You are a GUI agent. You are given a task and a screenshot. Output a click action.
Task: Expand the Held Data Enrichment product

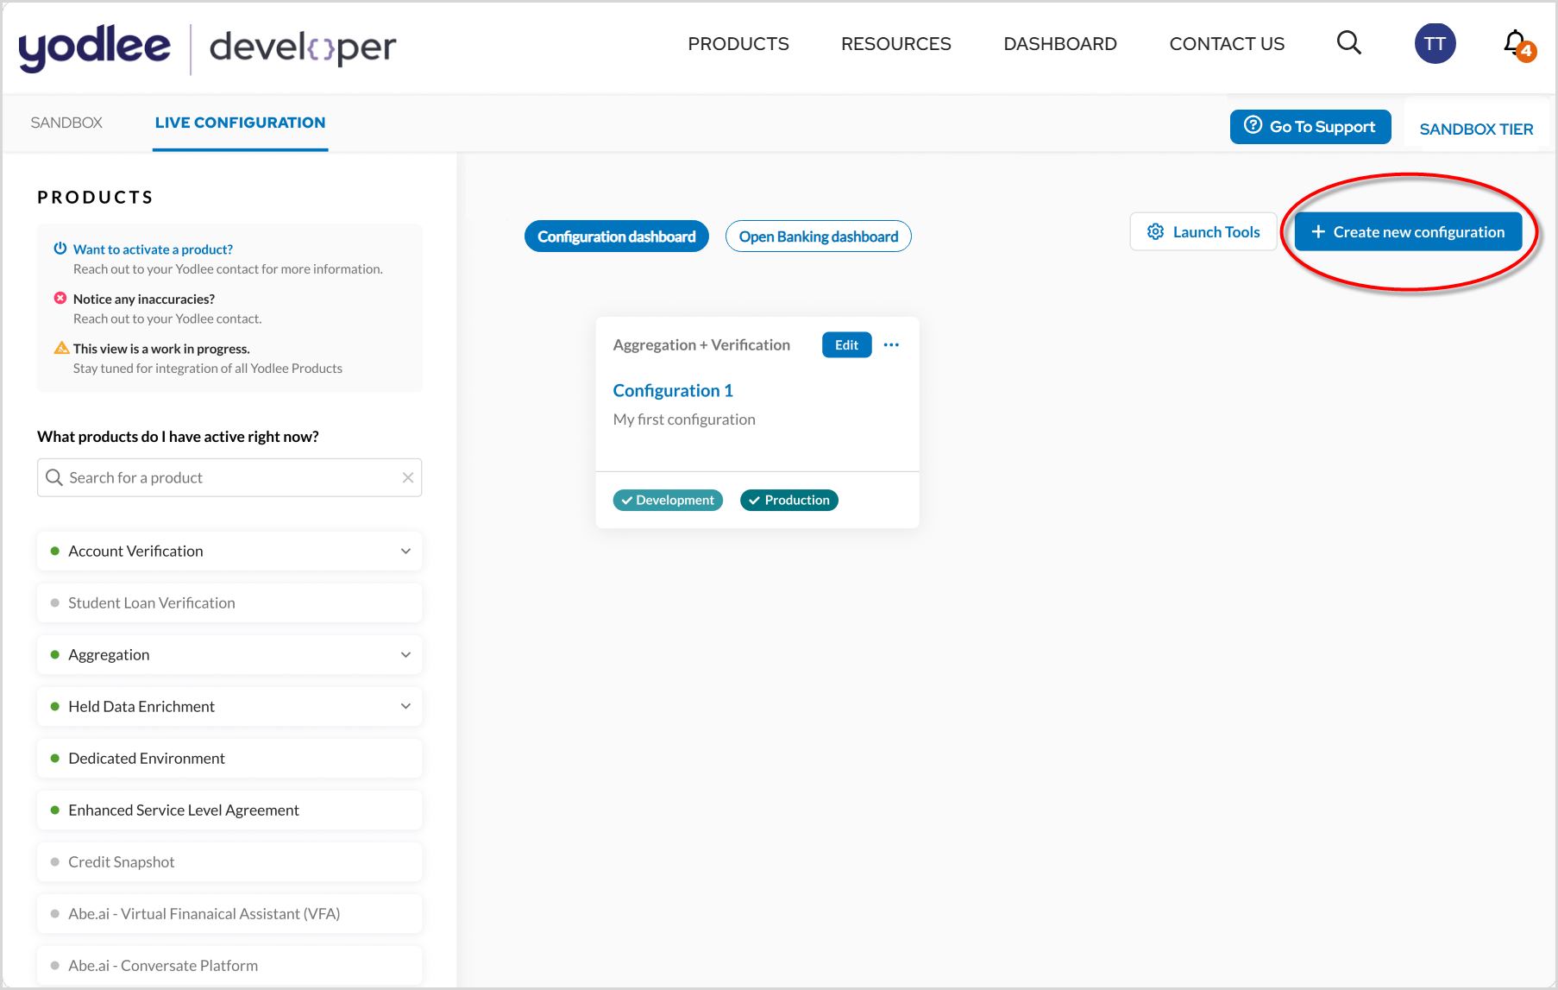coord(405,707)
